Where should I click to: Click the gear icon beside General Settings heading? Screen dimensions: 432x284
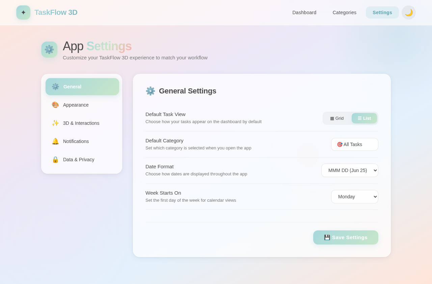click(151, 91)
